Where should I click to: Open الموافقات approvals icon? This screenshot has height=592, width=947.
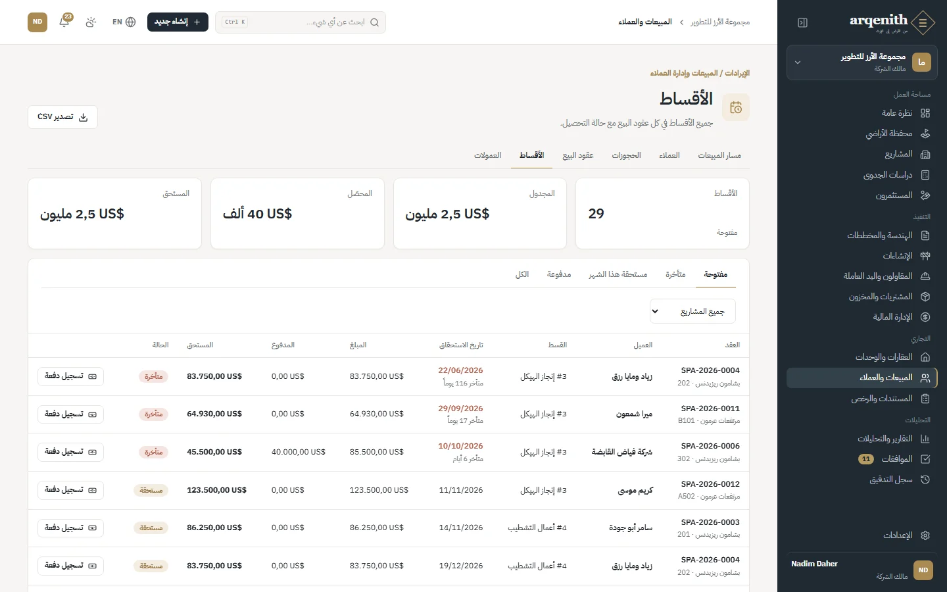925,459
